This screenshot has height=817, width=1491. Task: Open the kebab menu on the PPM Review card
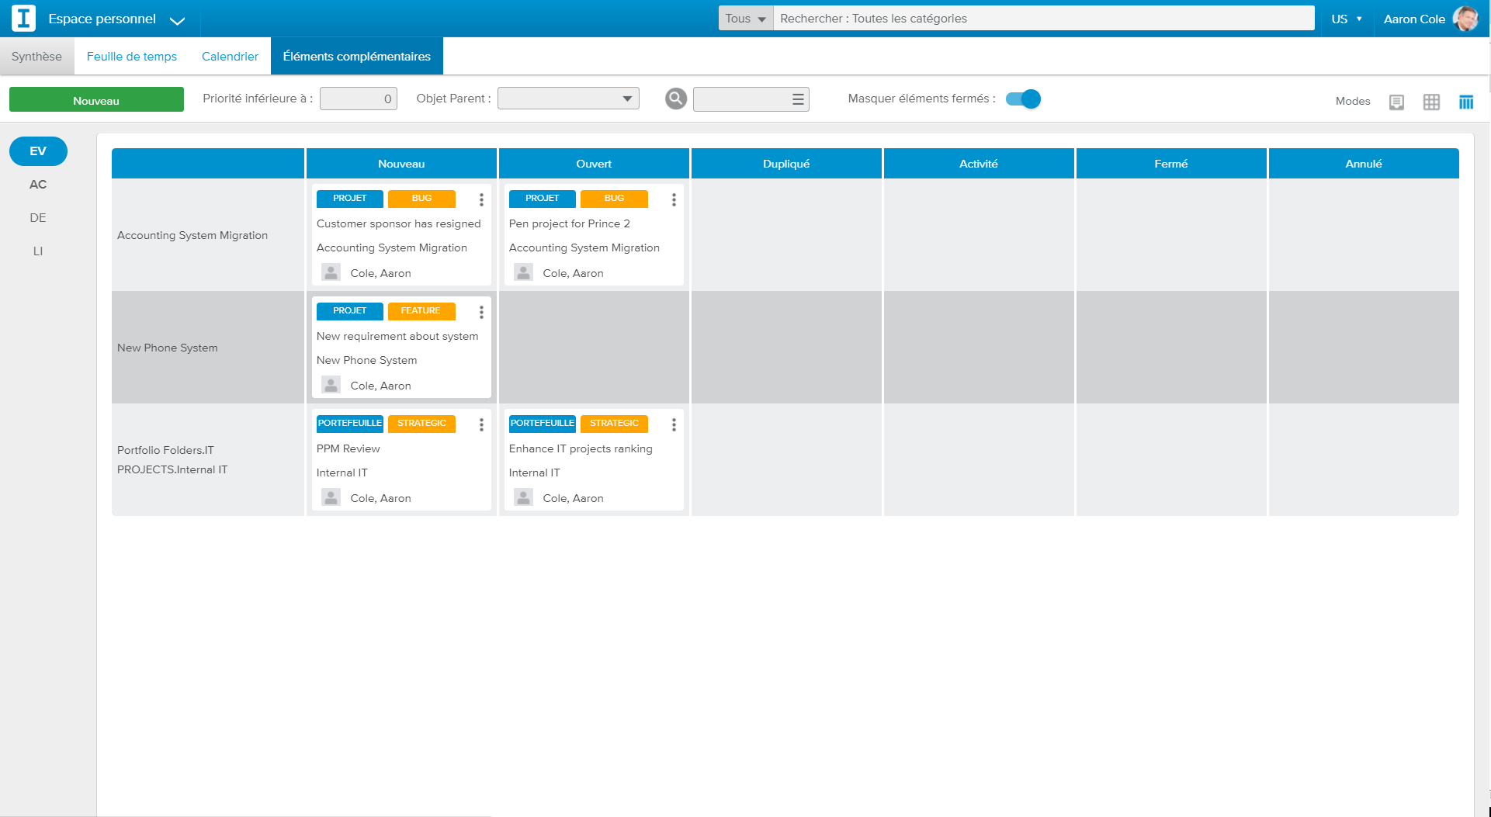click(481, 425)
